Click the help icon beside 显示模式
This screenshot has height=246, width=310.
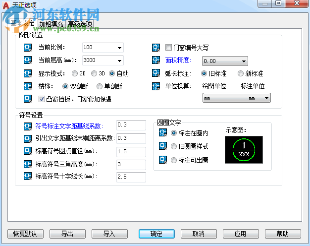tap(28, 73)
